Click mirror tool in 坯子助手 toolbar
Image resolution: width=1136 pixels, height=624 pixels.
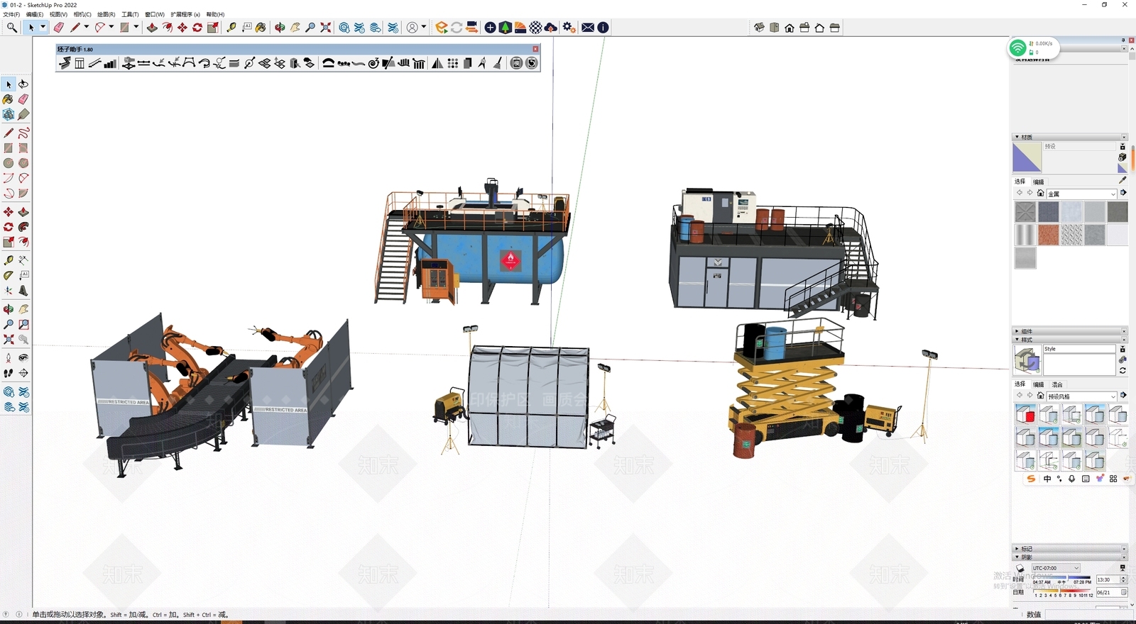437,63
